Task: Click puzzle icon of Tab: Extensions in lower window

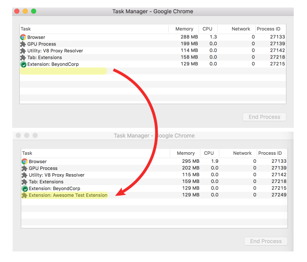Action: [x=24, y=182]
